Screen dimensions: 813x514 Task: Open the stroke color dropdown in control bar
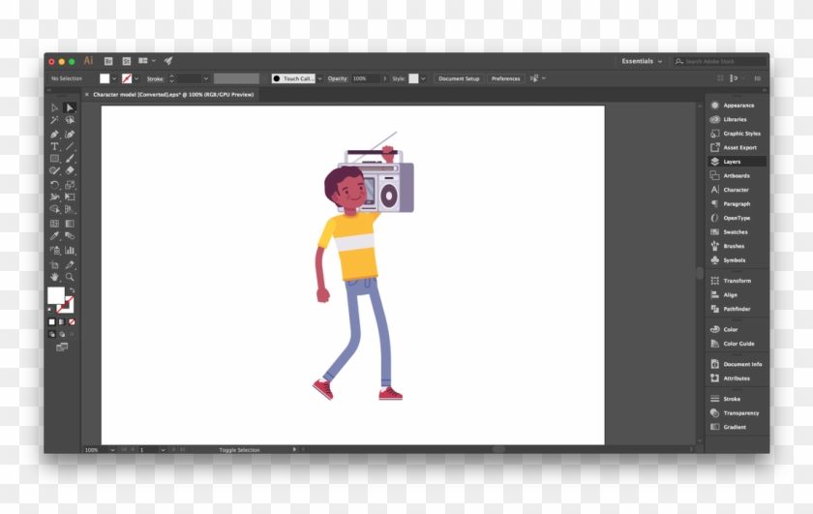coord(136,78)
